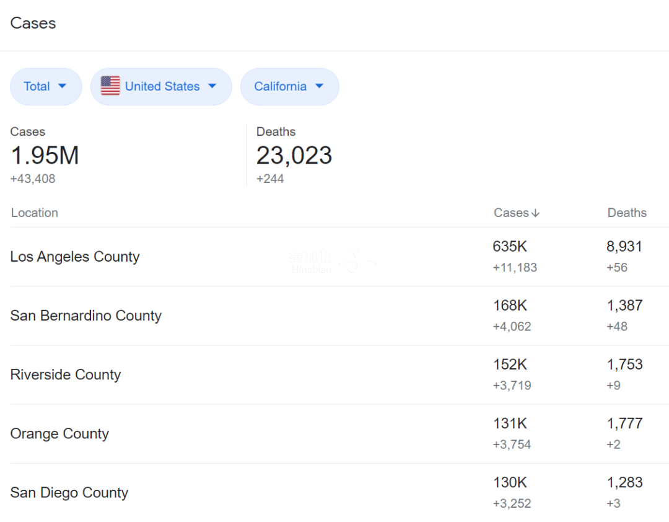Click the sort arrow next to Cases

(536, 213)
